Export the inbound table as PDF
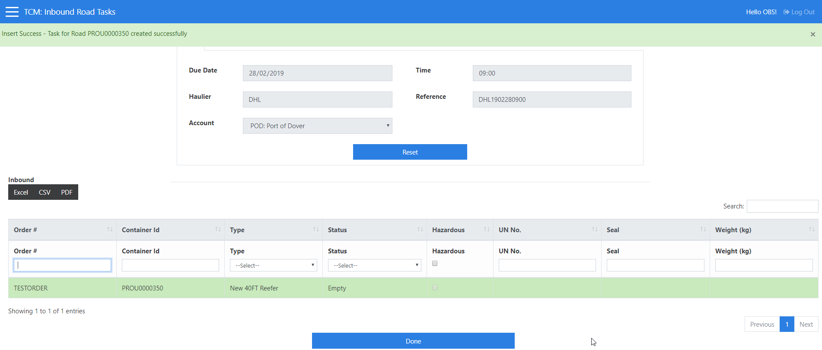This screenshot has height=350, width=822. tap(67, 192)
